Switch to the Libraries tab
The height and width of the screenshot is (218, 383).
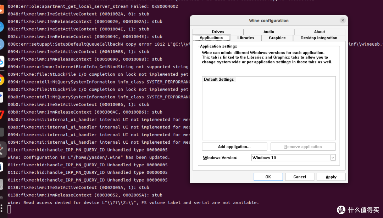245,38
